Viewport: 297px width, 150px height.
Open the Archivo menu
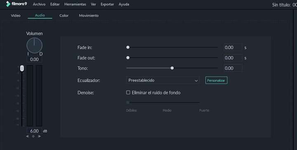pos(39,4)
